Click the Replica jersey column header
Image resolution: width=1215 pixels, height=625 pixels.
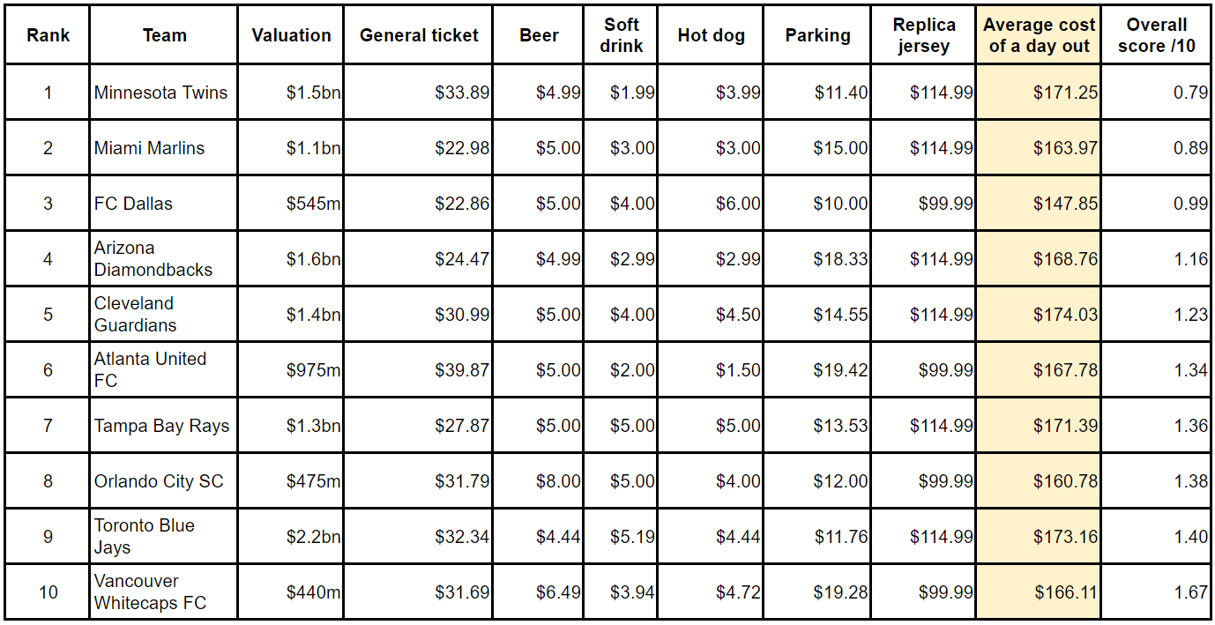(x=923, y=36)
